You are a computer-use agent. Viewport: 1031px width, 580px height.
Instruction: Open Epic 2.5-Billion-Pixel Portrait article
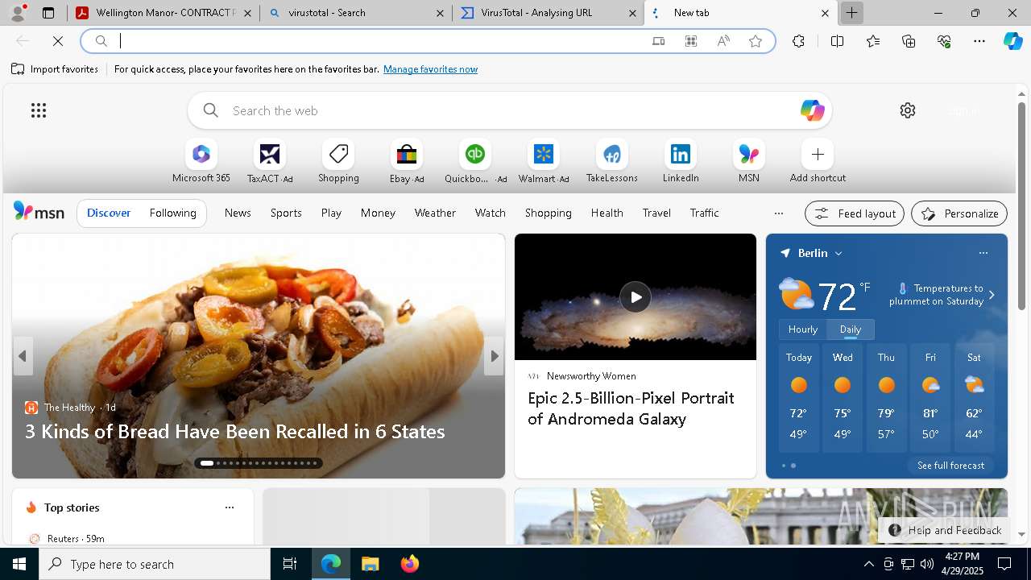click(x=631, y=408)
